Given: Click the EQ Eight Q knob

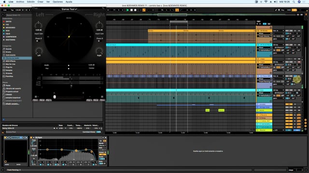Looking at the screenshot, I should click(x=34, y=162).
